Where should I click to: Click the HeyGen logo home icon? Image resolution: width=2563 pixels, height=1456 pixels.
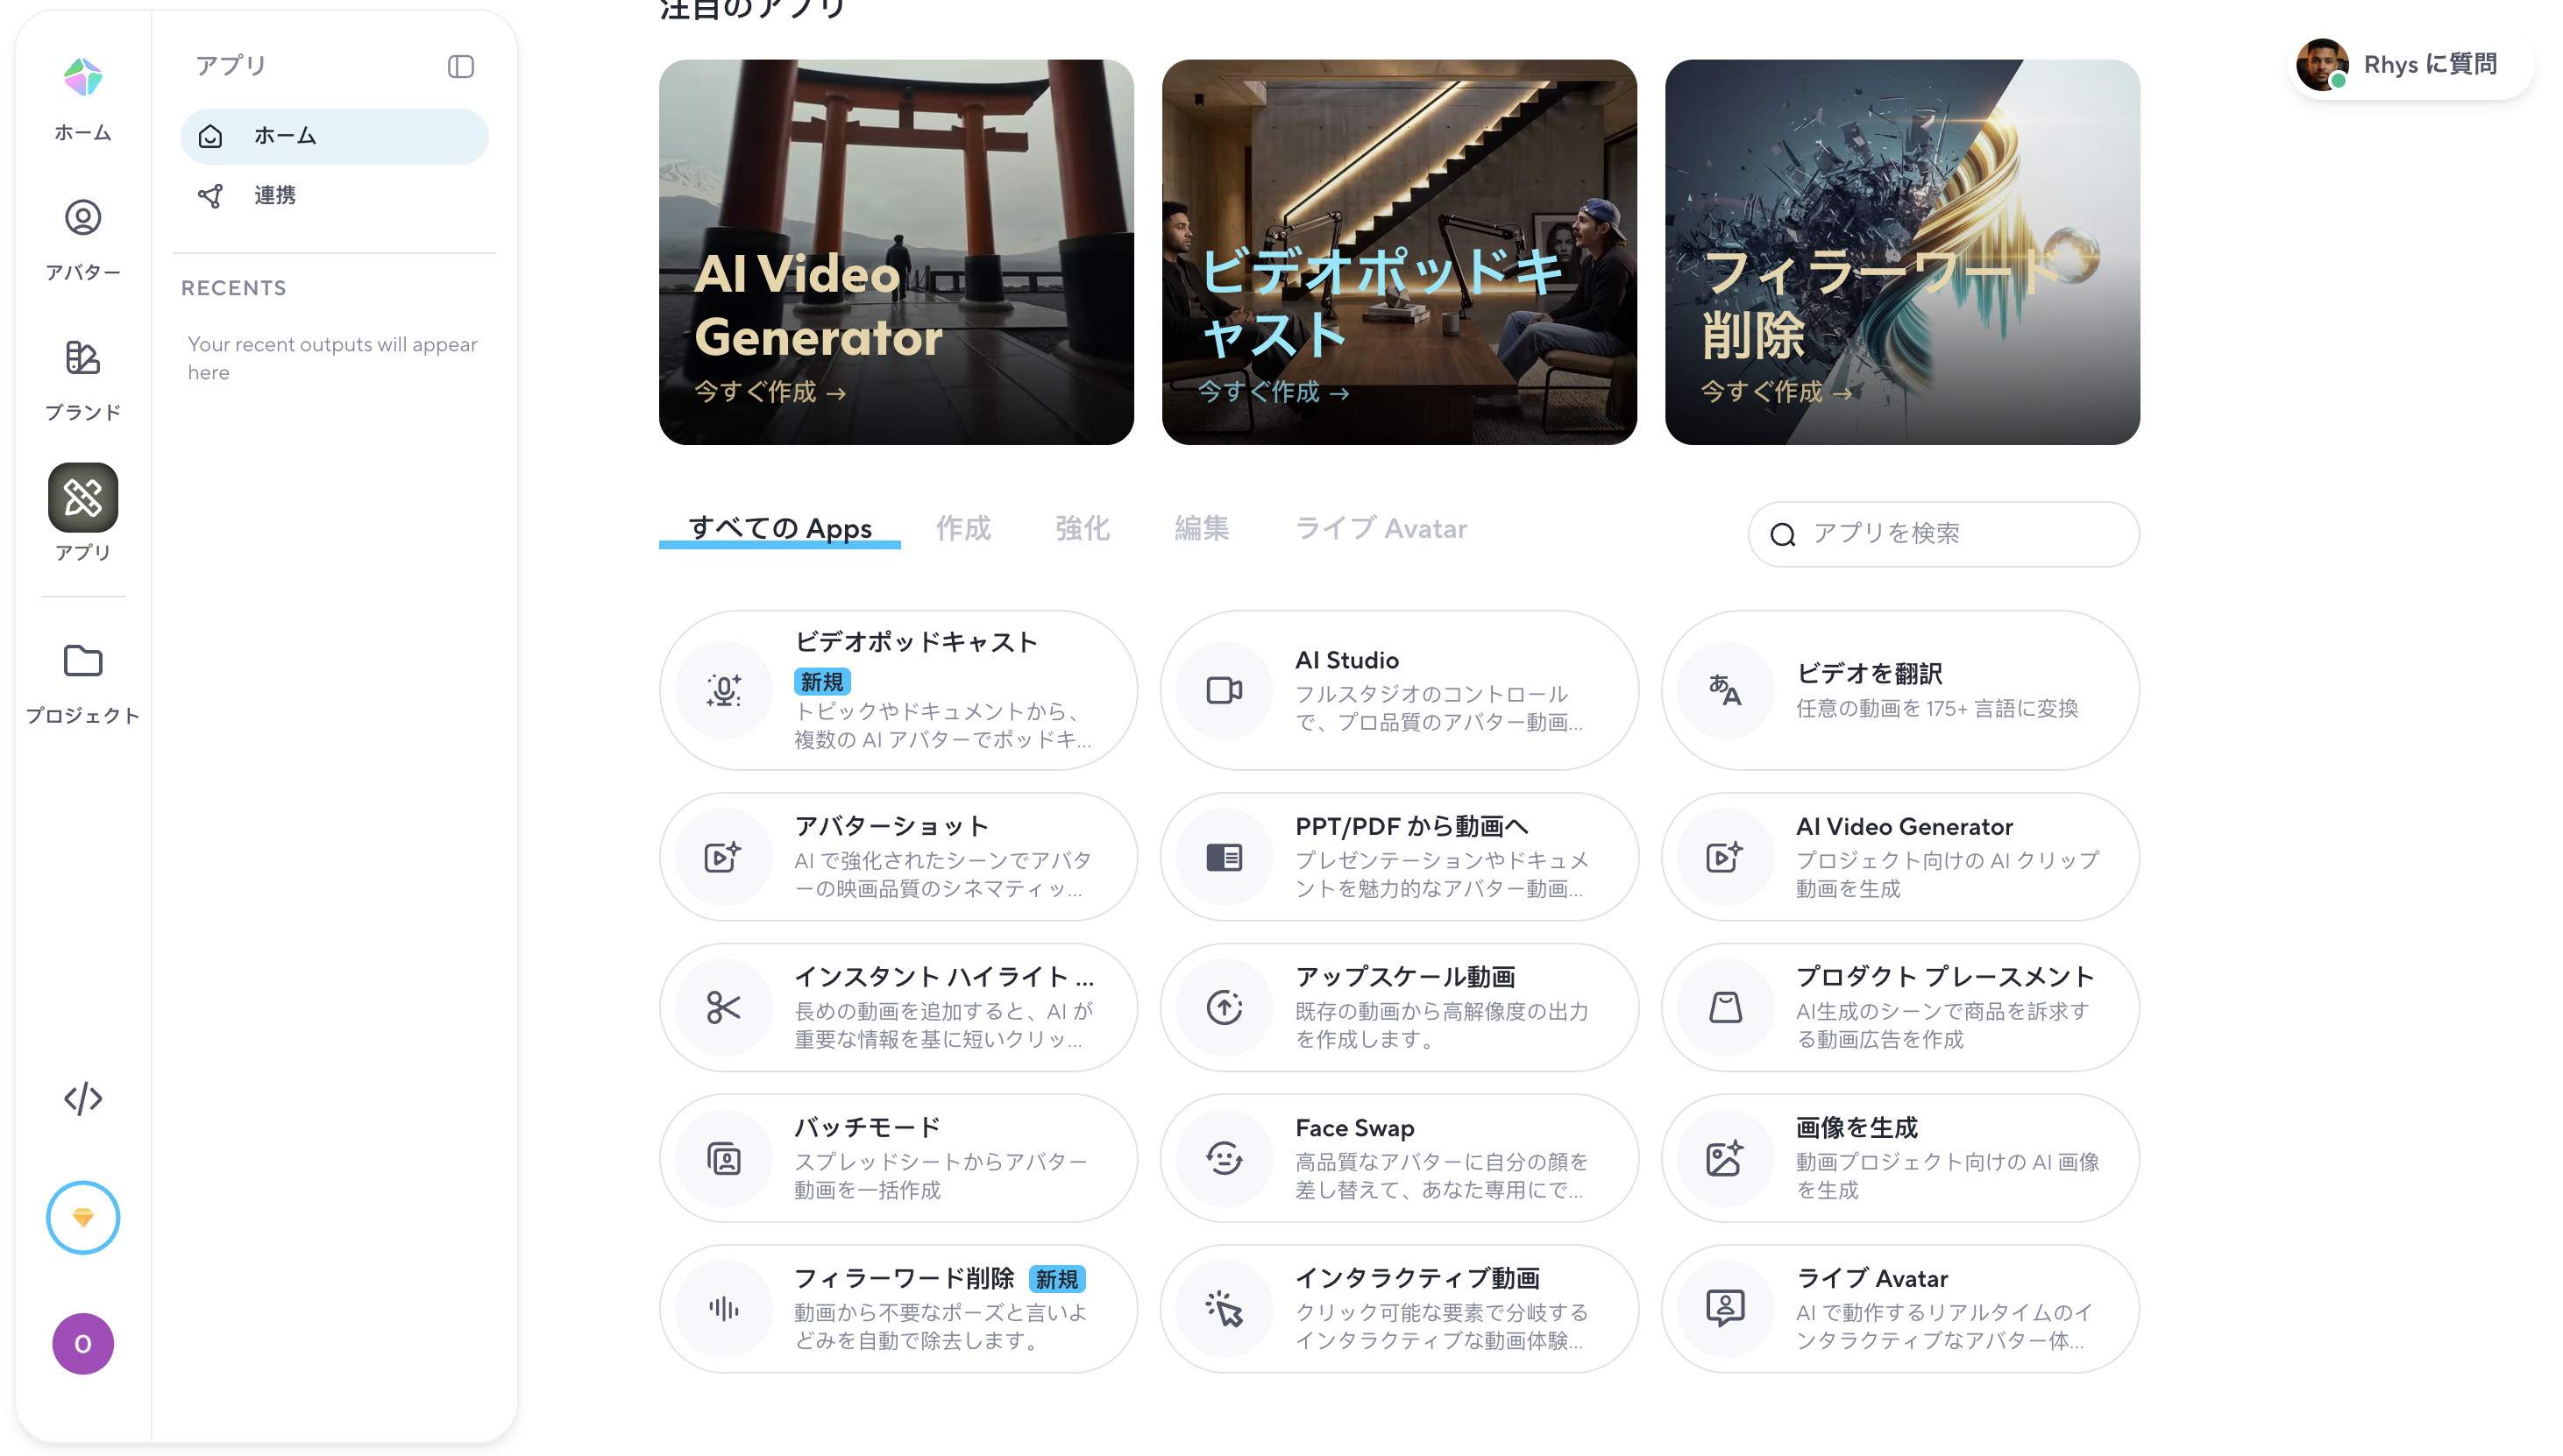pos(83,77)
